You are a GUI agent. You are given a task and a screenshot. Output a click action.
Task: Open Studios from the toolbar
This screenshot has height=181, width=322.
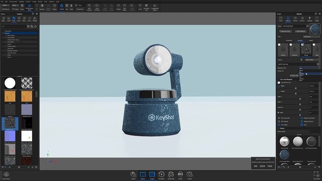(x=119, y=7)
